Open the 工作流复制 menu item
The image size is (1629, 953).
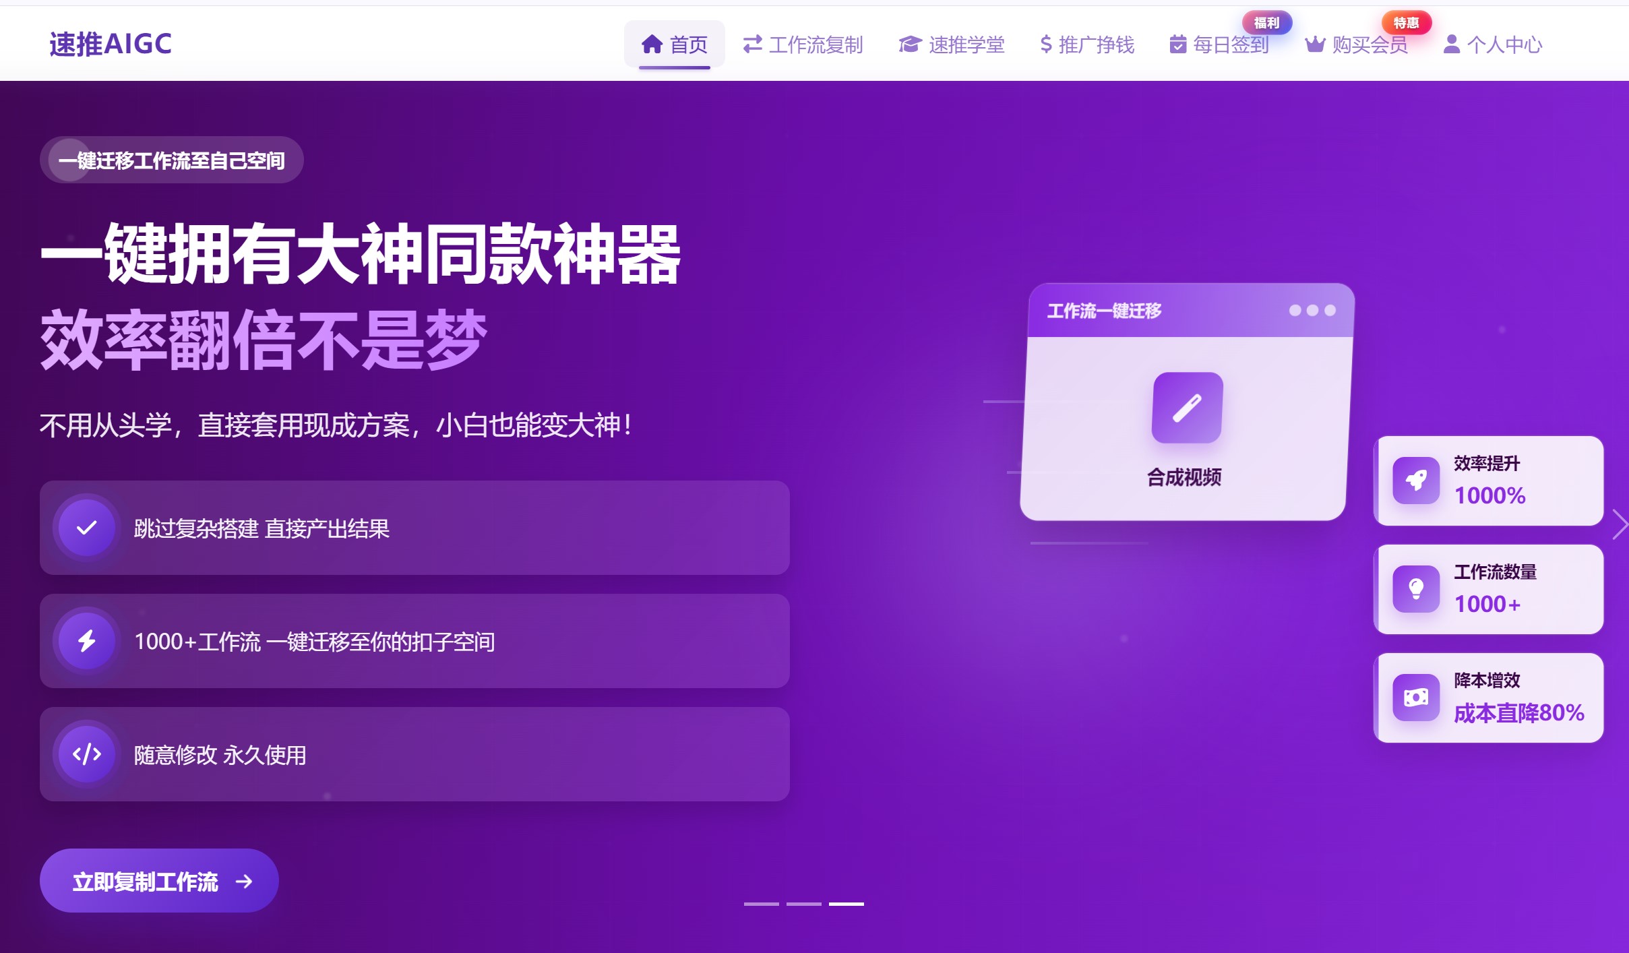pos(803,44)
